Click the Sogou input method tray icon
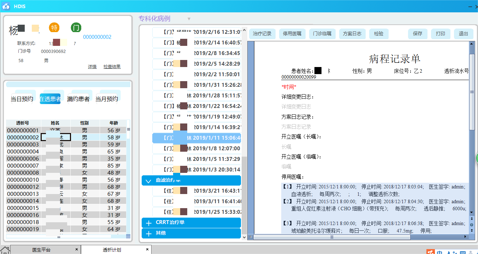478x254 pixels. 430,252
